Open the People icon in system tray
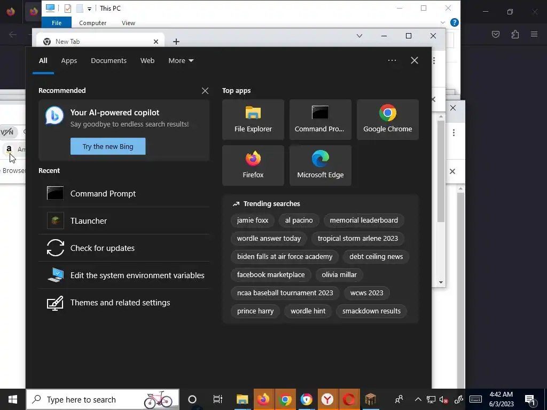Image resolution: width=547 pixels, height=410 pixels. [x=399, y=399]
